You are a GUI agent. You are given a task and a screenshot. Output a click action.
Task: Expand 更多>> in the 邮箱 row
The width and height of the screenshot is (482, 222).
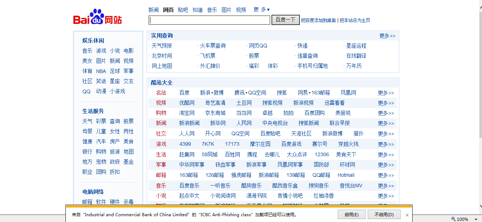[386, 175]
